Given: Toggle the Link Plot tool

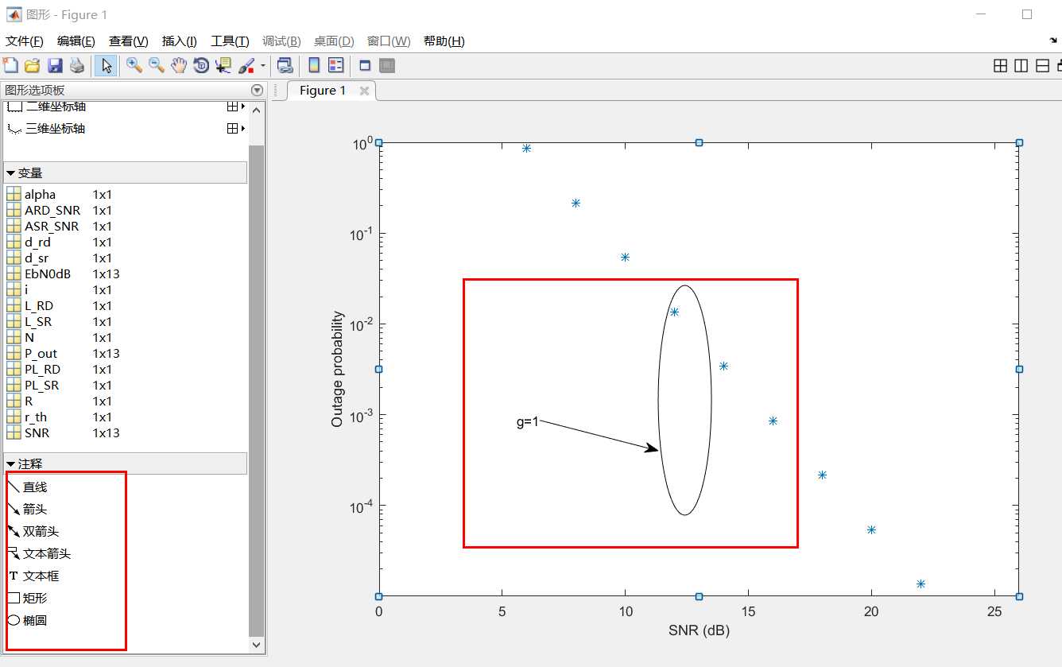Looking at the screenshot, I should click(285, 66).
